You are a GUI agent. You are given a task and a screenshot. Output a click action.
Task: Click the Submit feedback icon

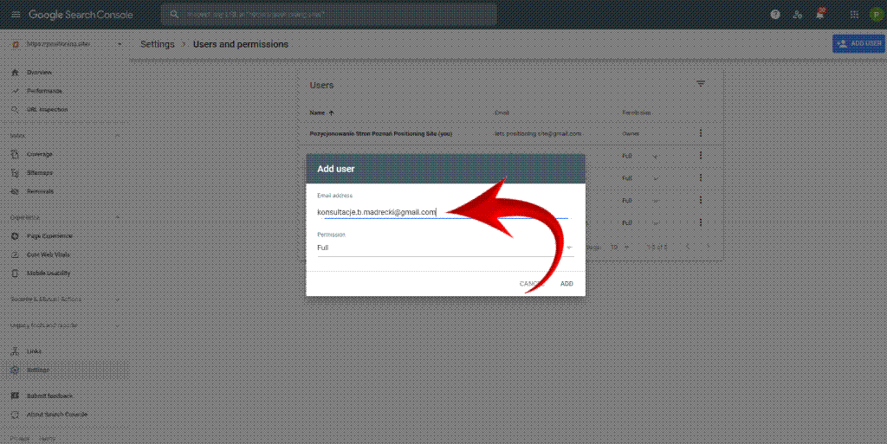[x=16, y=396]
